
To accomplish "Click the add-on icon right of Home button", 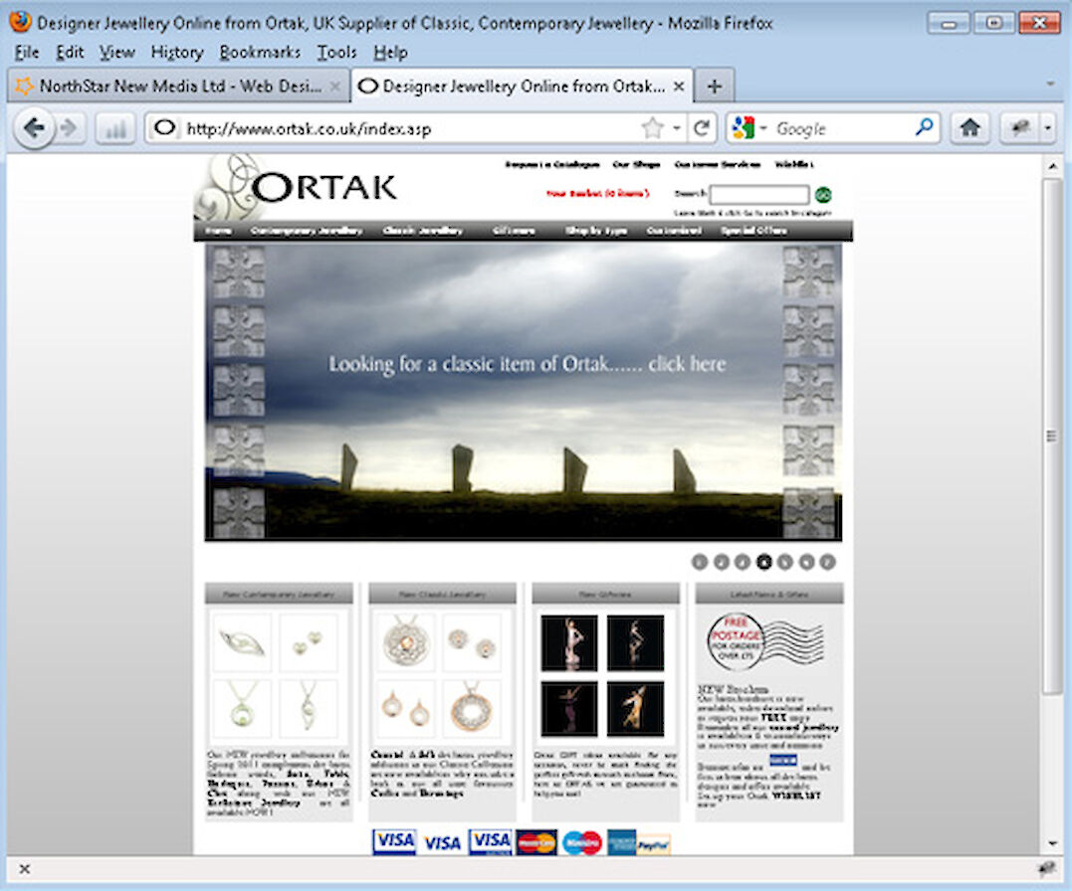I will tap(1020, 127).
